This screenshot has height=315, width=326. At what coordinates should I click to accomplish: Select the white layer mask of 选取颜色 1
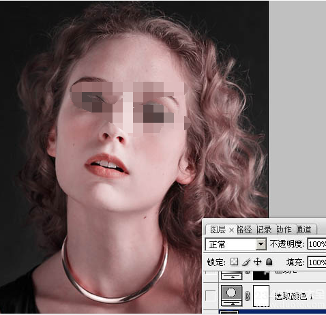click(x=261, y=296)
